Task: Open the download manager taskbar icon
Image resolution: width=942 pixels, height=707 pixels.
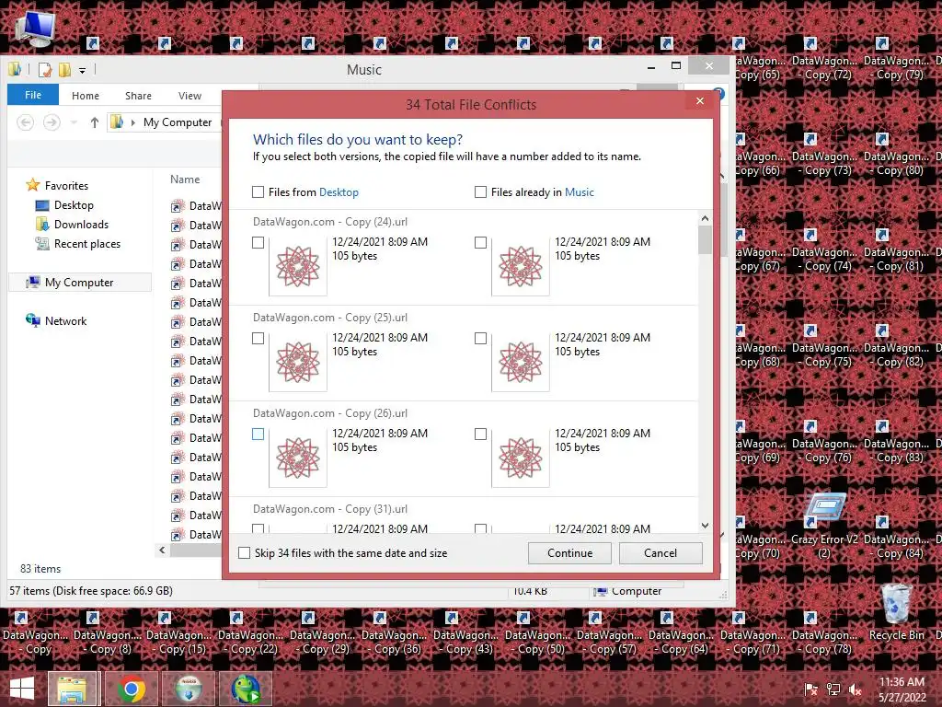Action: pos(189,689)
